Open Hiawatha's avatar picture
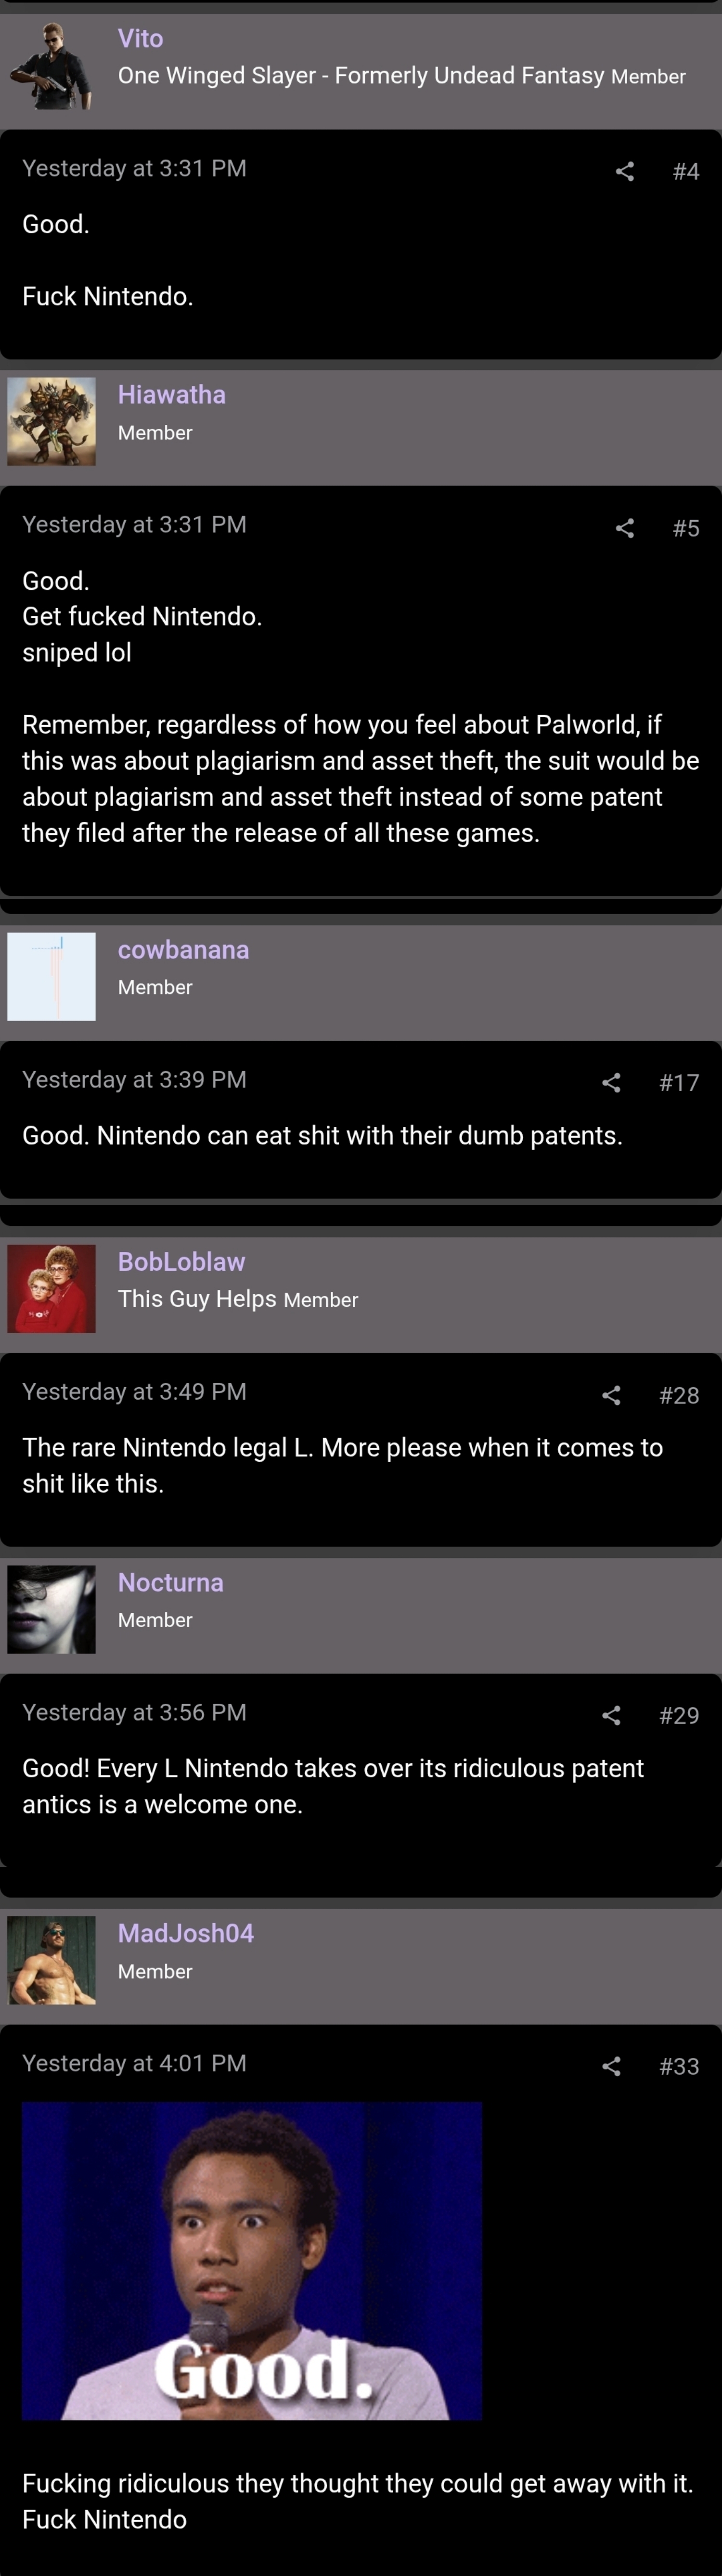 point(52,421)
